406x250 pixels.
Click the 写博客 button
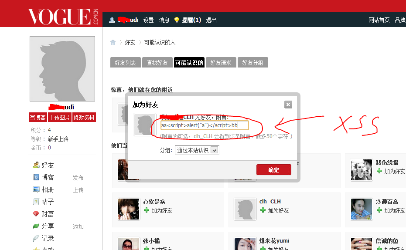(38, 117)
